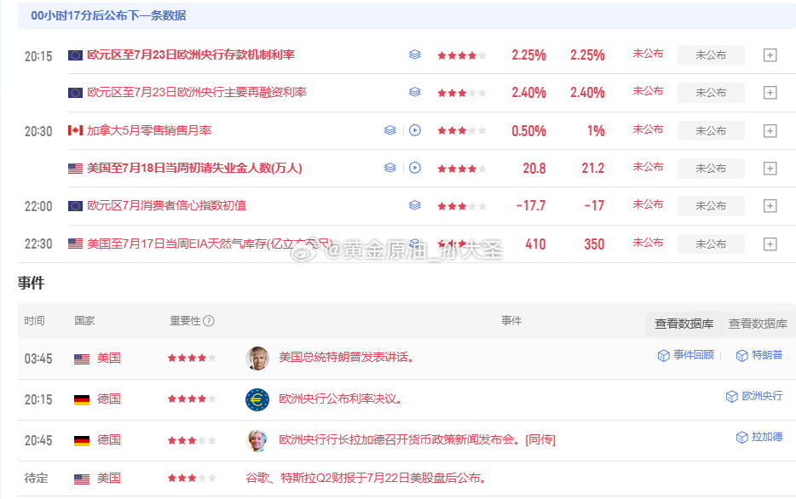Open the 事件回顾 link

point(686,355)
